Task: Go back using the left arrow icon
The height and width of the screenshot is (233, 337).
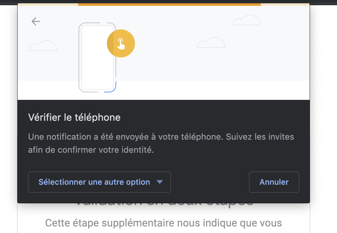Action: coord(36,22)
